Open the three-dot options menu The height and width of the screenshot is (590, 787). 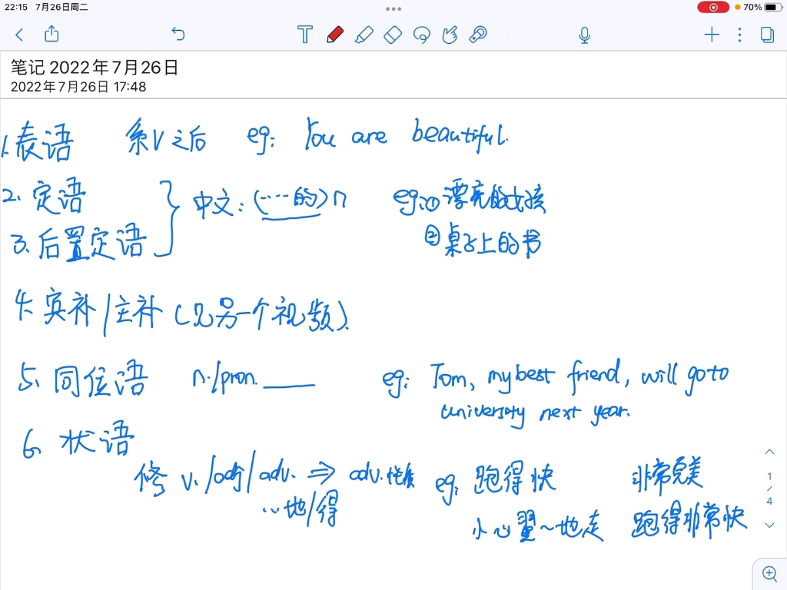coord(739,35)
